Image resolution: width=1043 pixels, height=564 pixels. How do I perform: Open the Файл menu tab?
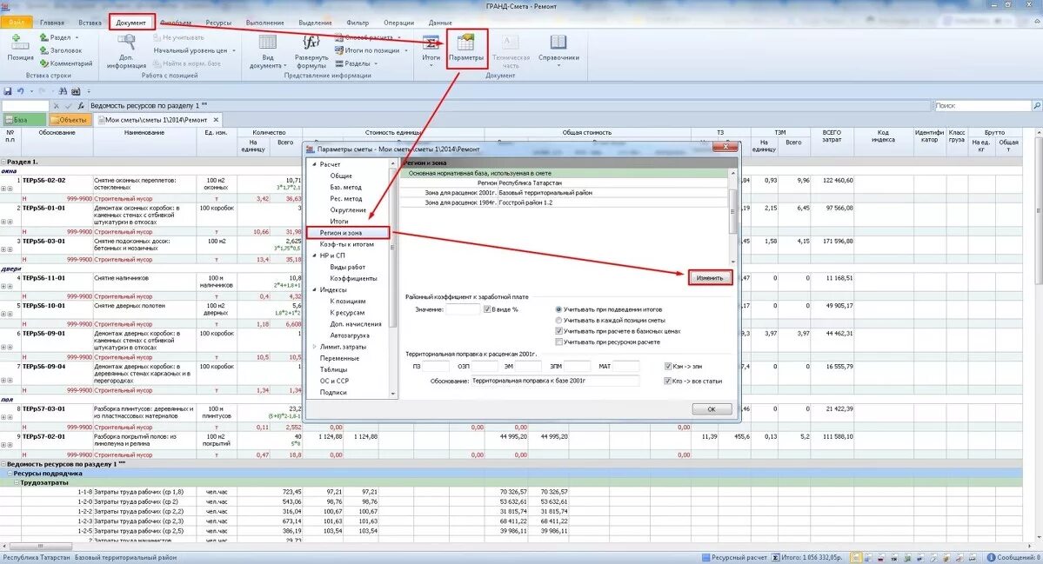click(x=16, y=23)
